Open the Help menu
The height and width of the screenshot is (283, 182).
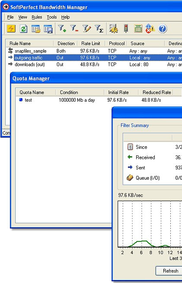point(65,17)
